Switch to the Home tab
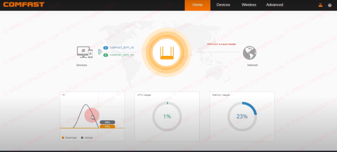The width and height of the screenshot is (337, 152). (x=197, y=5)
